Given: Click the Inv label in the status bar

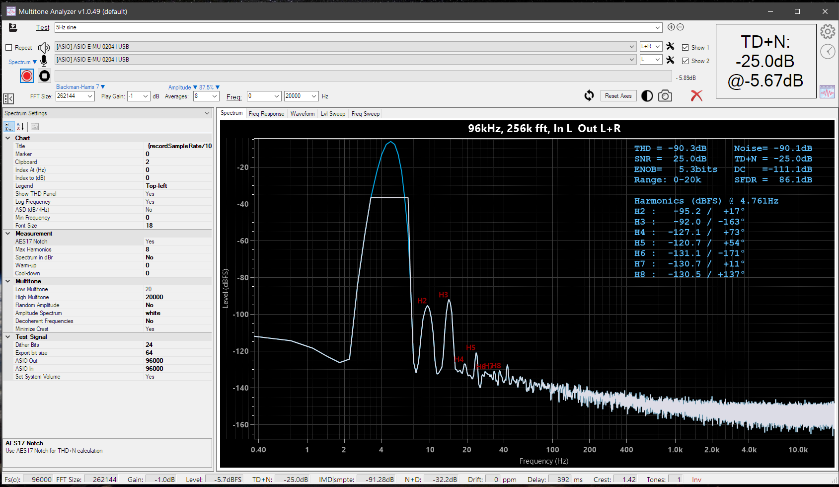Looking at the screenshot, I should pos(696,480).
